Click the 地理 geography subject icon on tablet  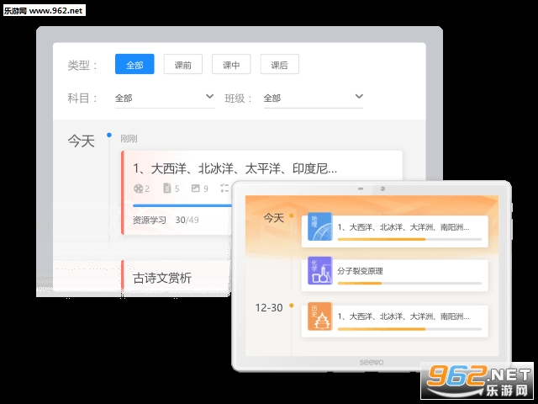coord(319,226)
